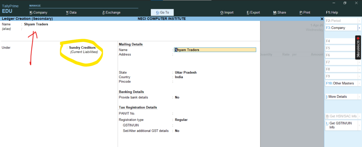The height and width of the screenshot is (147, 362).
Task: Click B: Get HSN/SAC Info button
Action: tap(341, 116)
